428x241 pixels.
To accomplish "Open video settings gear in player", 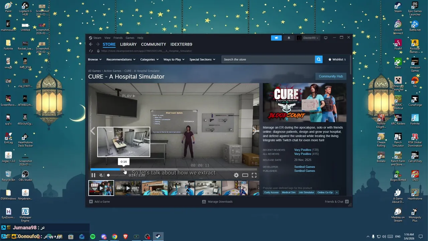I will [236, 175].
